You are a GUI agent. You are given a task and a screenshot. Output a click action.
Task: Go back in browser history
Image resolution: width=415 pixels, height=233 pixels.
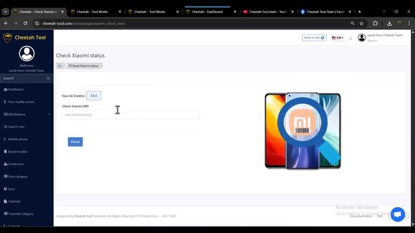point(6,23)
